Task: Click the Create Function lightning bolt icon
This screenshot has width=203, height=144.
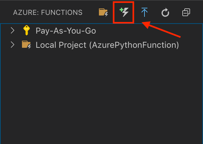Action: (123, 13)
